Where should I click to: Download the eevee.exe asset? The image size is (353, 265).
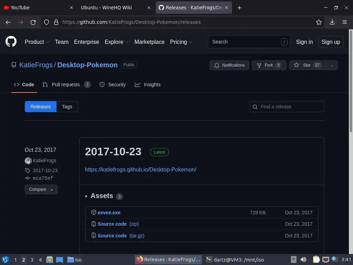[109, 213]
